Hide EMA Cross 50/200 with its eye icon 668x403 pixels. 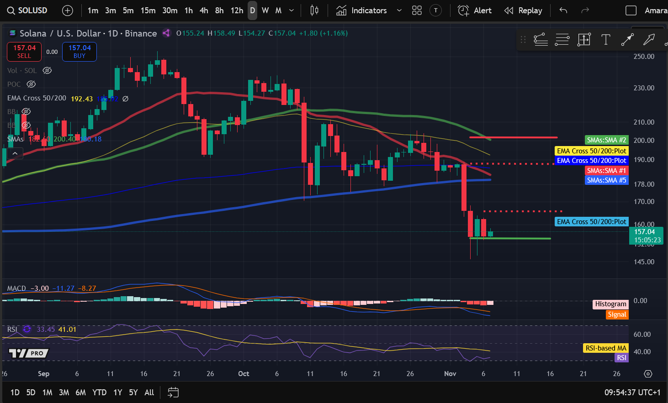[125, 99]
